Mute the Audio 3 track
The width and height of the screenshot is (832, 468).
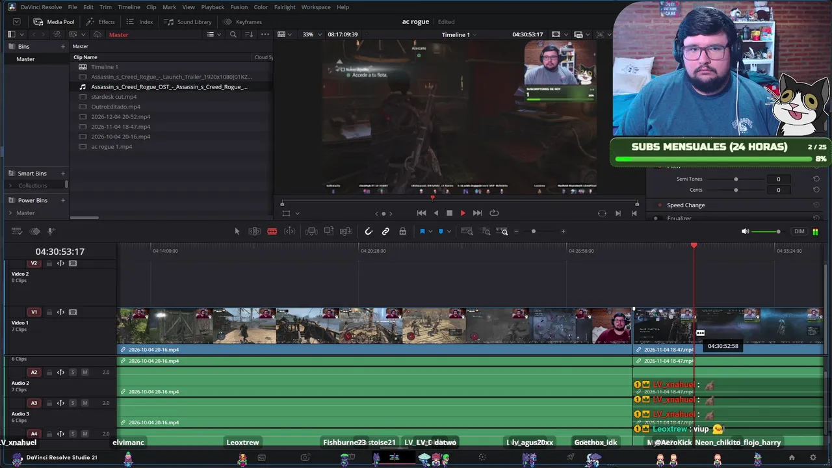tap(84, 403)
